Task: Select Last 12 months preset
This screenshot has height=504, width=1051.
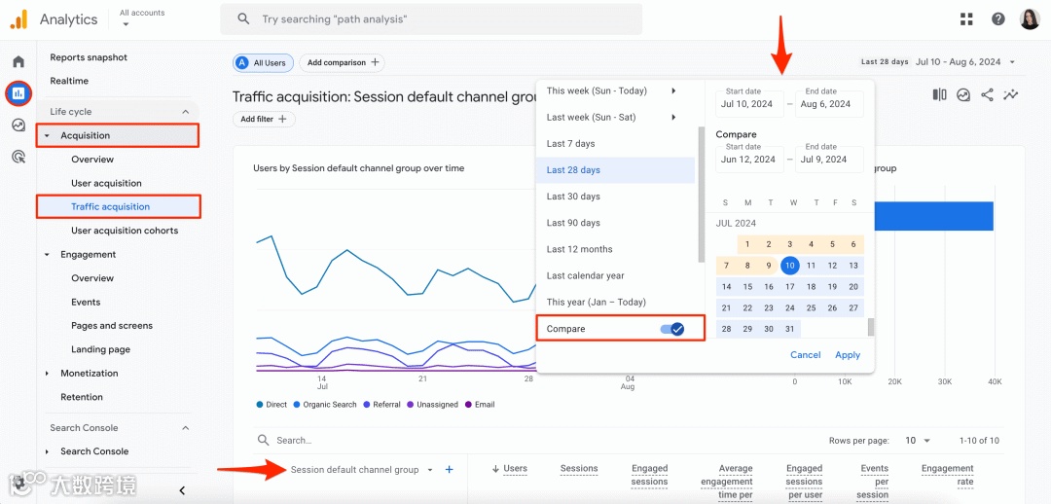Action: pyautogui.click(x=615, y=249)
